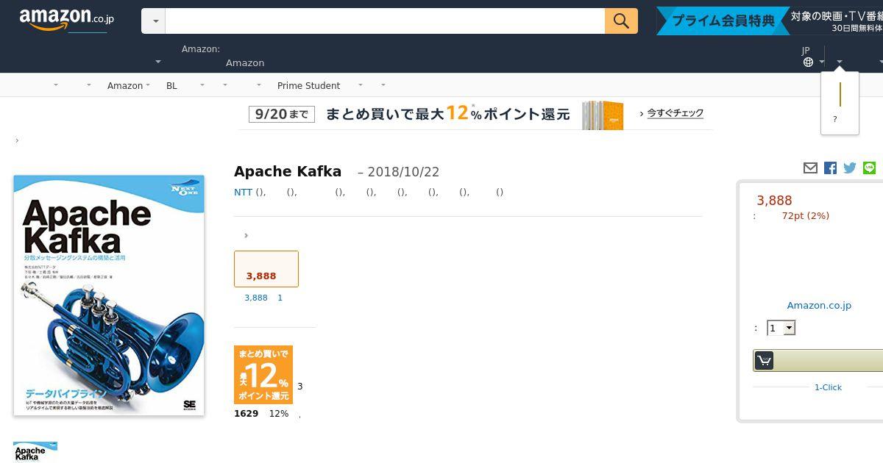Screen dimensions: 883x463
Task: Click the globe language icon
Action: (808, 62)
